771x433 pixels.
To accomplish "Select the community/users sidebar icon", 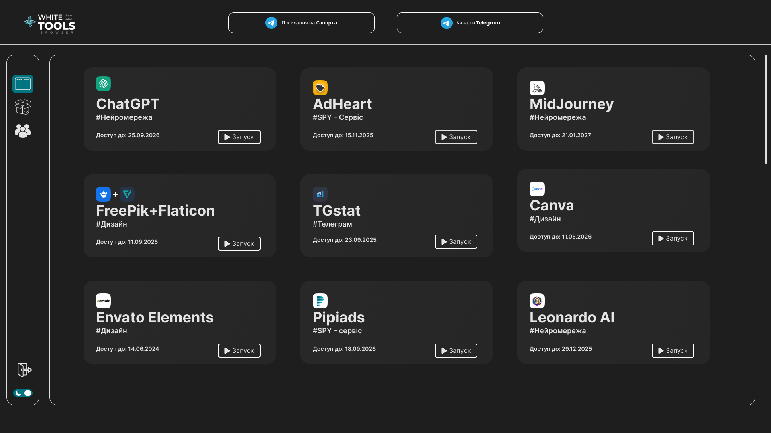I will coord(23,131).
